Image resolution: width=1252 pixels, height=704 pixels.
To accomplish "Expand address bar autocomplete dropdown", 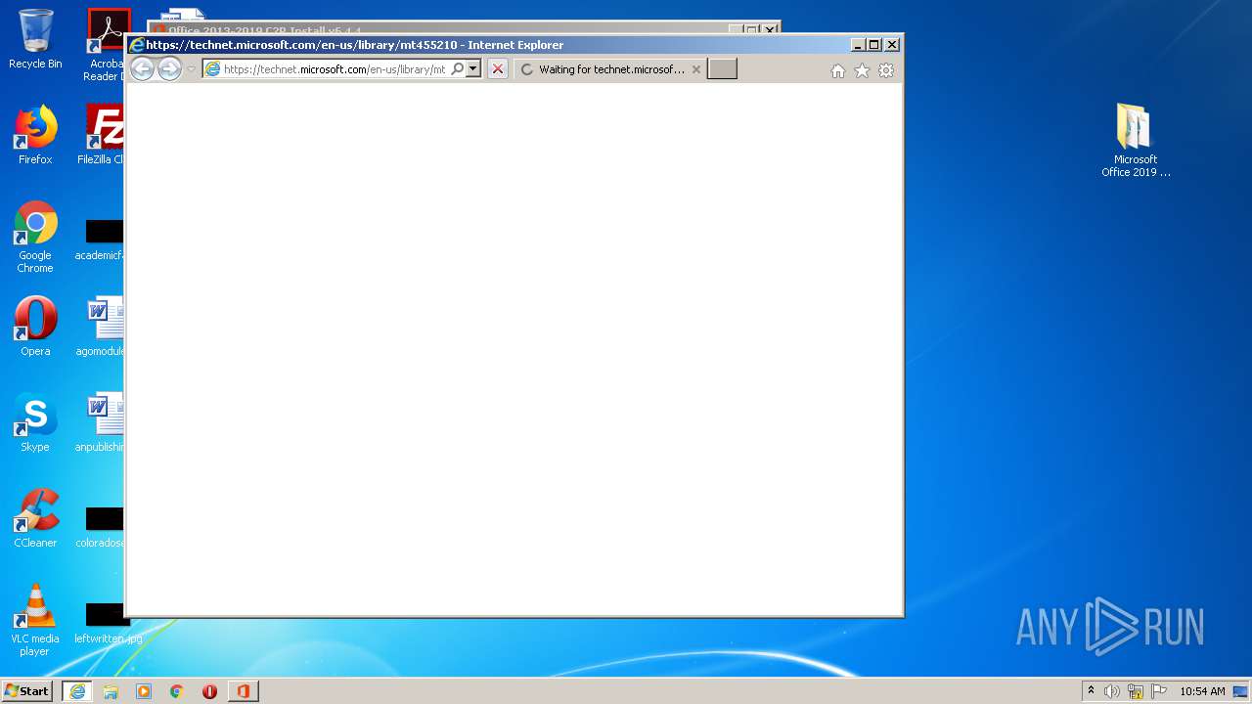I will click(x=472, y=69).
